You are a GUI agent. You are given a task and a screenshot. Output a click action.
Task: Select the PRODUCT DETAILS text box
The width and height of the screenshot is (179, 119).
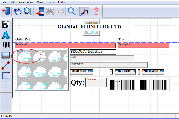93,52
